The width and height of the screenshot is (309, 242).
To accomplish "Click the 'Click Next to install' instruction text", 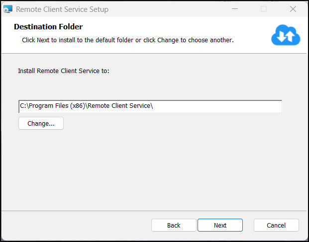I will pyautogui.click(x=128, y=40).
